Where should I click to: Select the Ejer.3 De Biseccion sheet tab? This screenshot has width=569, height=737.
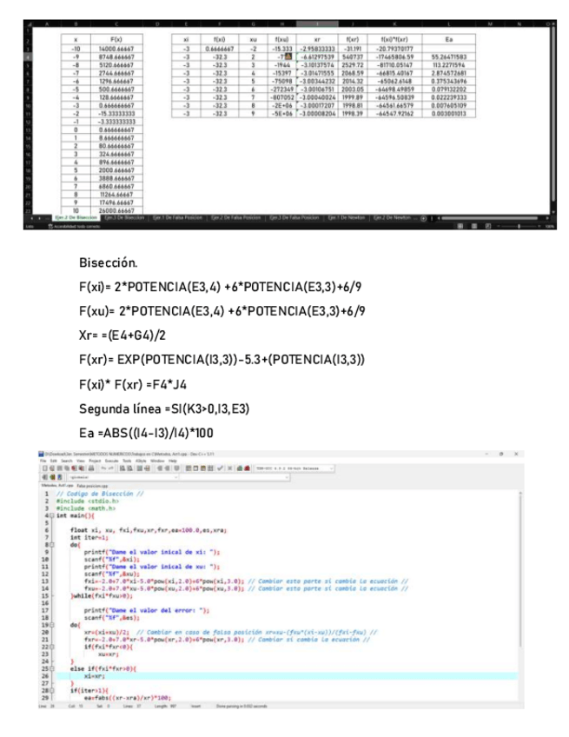coord(124,218)
